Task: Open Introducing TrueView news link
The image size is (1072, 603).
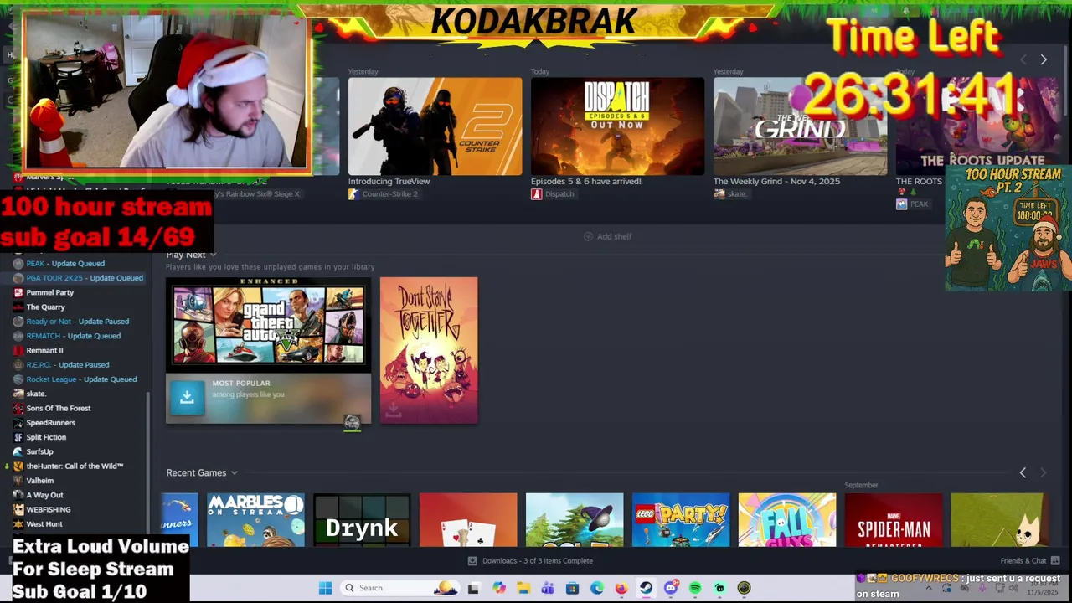Action: (x=389, y=182)
